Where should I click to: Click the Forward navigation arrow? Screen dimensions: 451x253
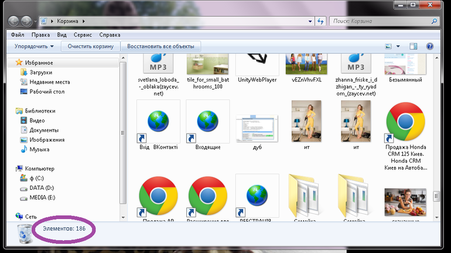click(x=26, y=21)
